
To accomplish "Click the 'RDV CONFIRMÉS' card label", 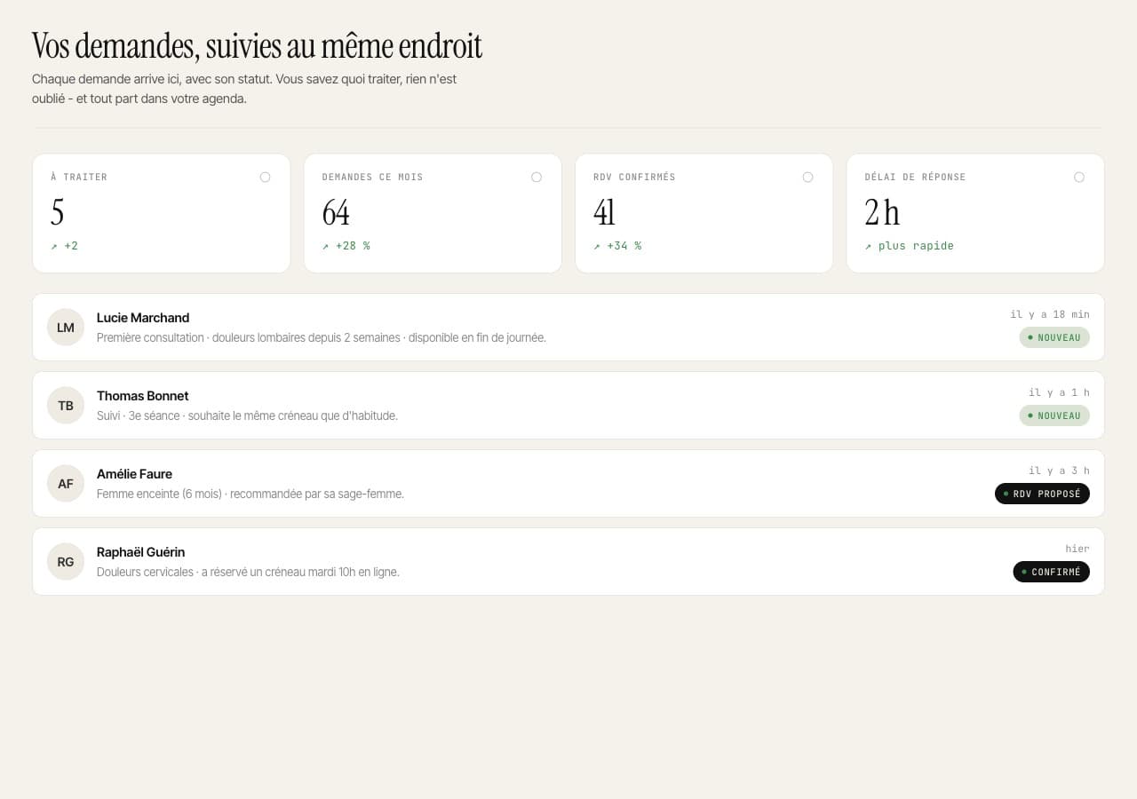I will click(634, 178).
